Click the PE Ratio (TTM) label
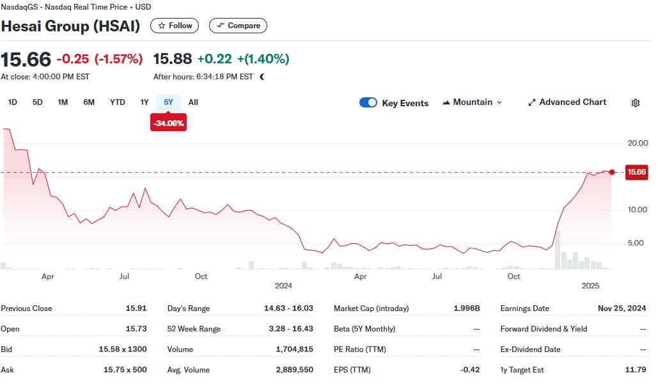The height and width of the screenshot is (384, 658). [359, 349]
